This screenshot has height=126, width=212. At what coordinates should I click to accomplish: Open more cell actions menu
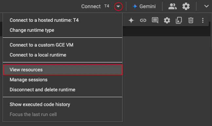203,20
